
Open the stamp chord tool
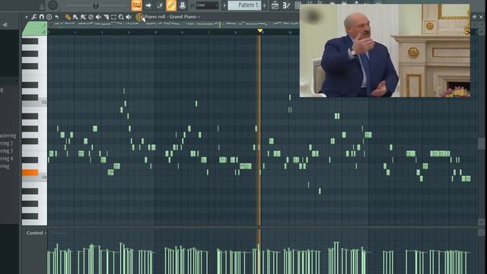(x=49, y=17)
